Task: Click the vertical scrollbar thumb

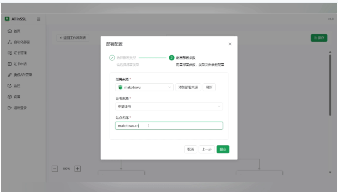Action: coord(330,85)
